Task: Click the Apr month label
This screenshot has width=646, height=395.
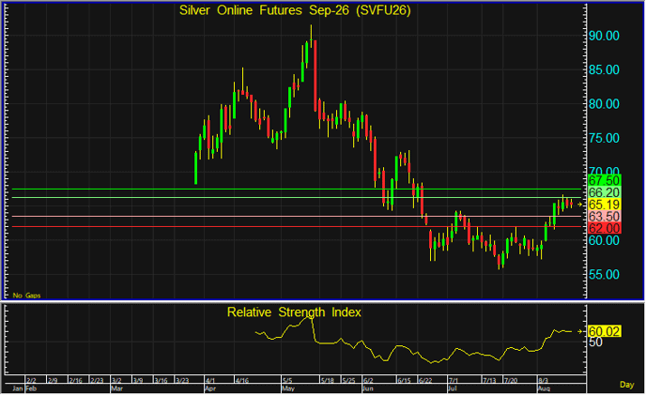Action: click(x=210, y=388)
